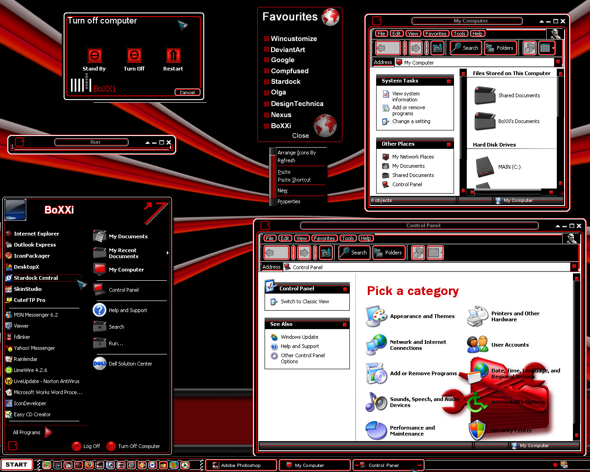Open the Views dropdown in Control Panel toolbar

pos(436,253)
